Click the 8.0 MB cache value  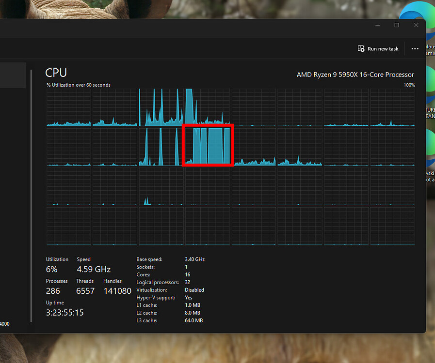193,313
